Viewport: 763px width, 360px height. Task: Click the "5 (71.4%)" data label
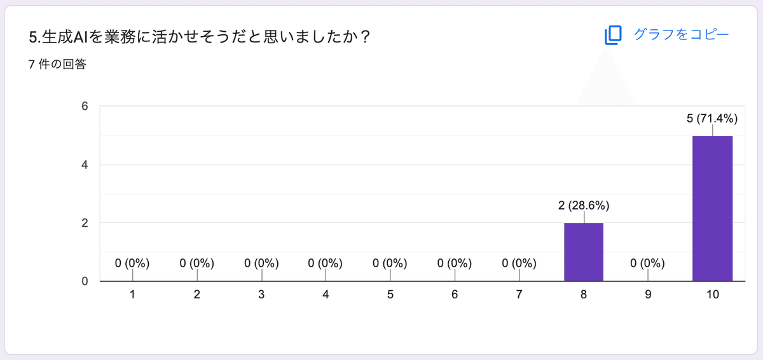pos(712,118)
